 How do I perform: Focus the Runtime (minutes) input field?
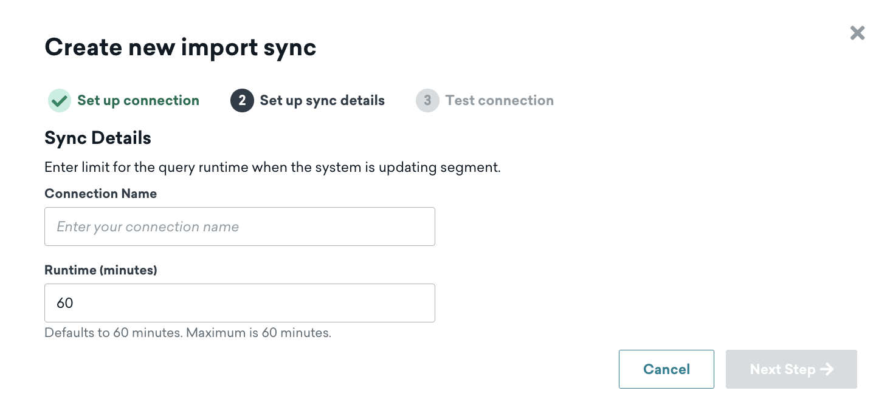click(240, 303)
